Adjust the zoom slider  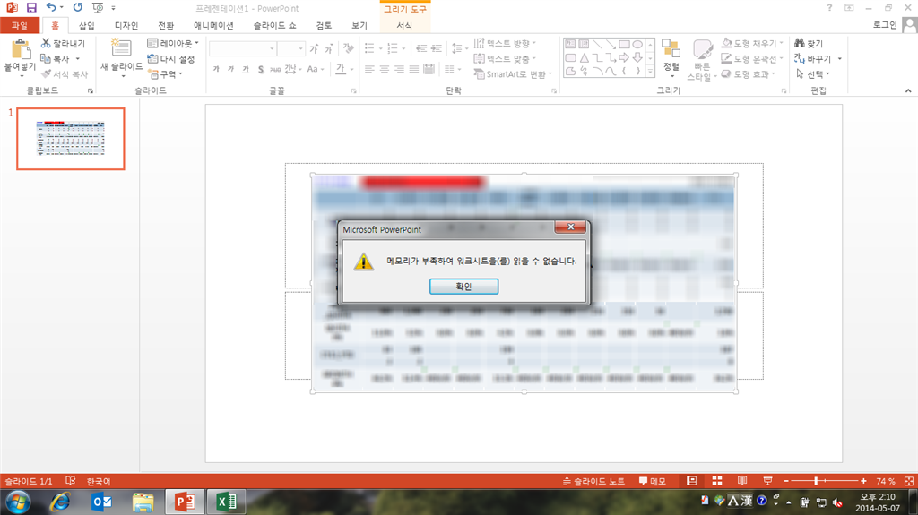point(816,481)
